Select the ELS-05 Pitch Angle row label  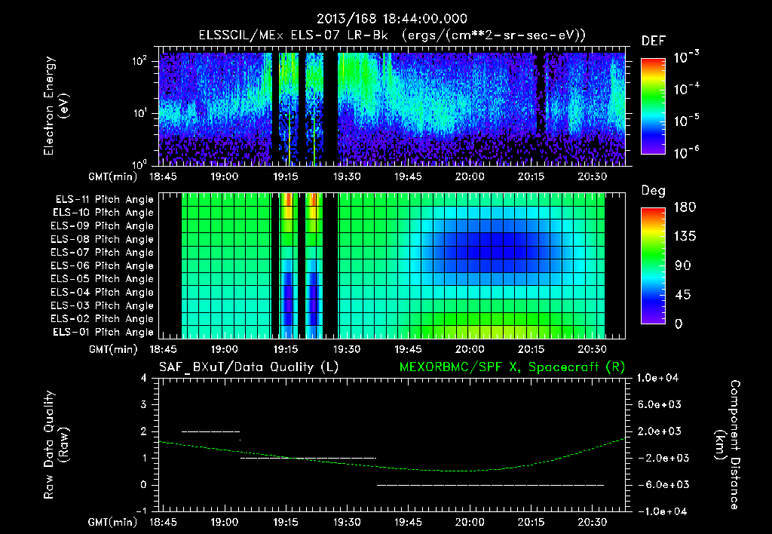103,279
